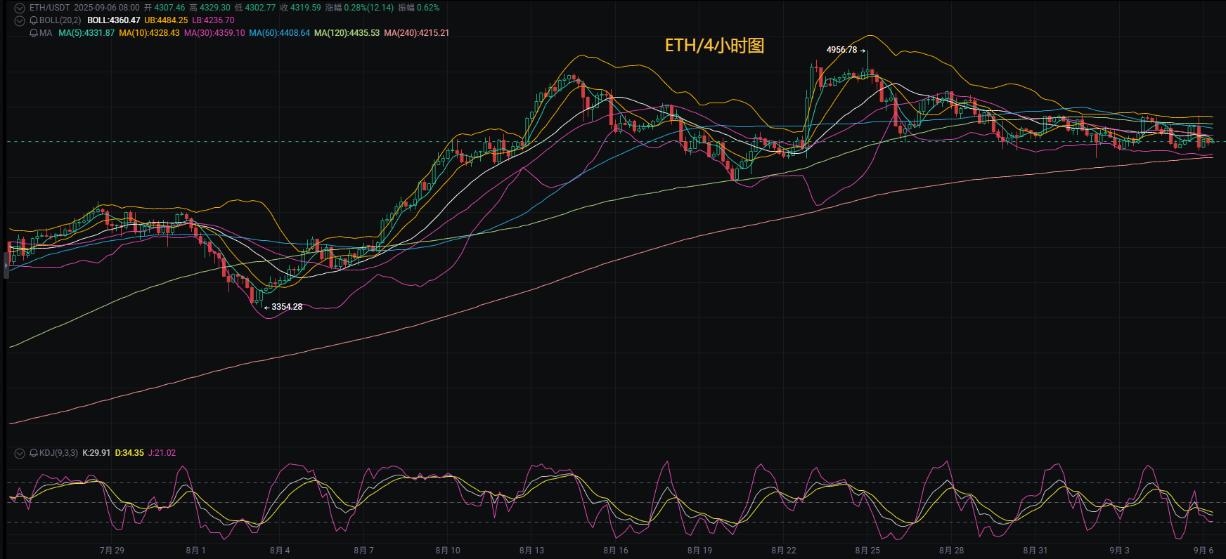Viewport: 1226px width, 559px height.
Task: Select the ETH/USDT pair label
Action: [x=49, y=8]
